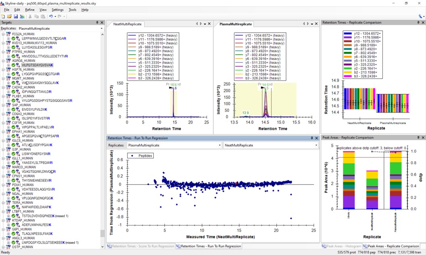
Task: Pin the Targets panel with the pushpin icon
Action: (x=97, y=23)
